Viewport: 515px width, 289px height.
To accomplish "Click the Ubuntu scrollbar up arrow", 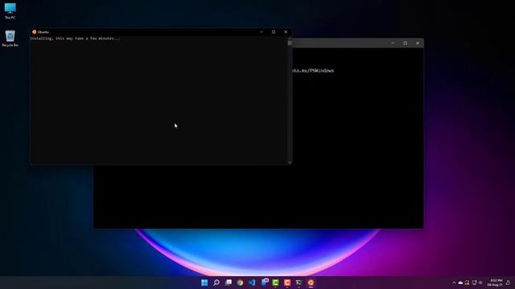I will 290,38.
